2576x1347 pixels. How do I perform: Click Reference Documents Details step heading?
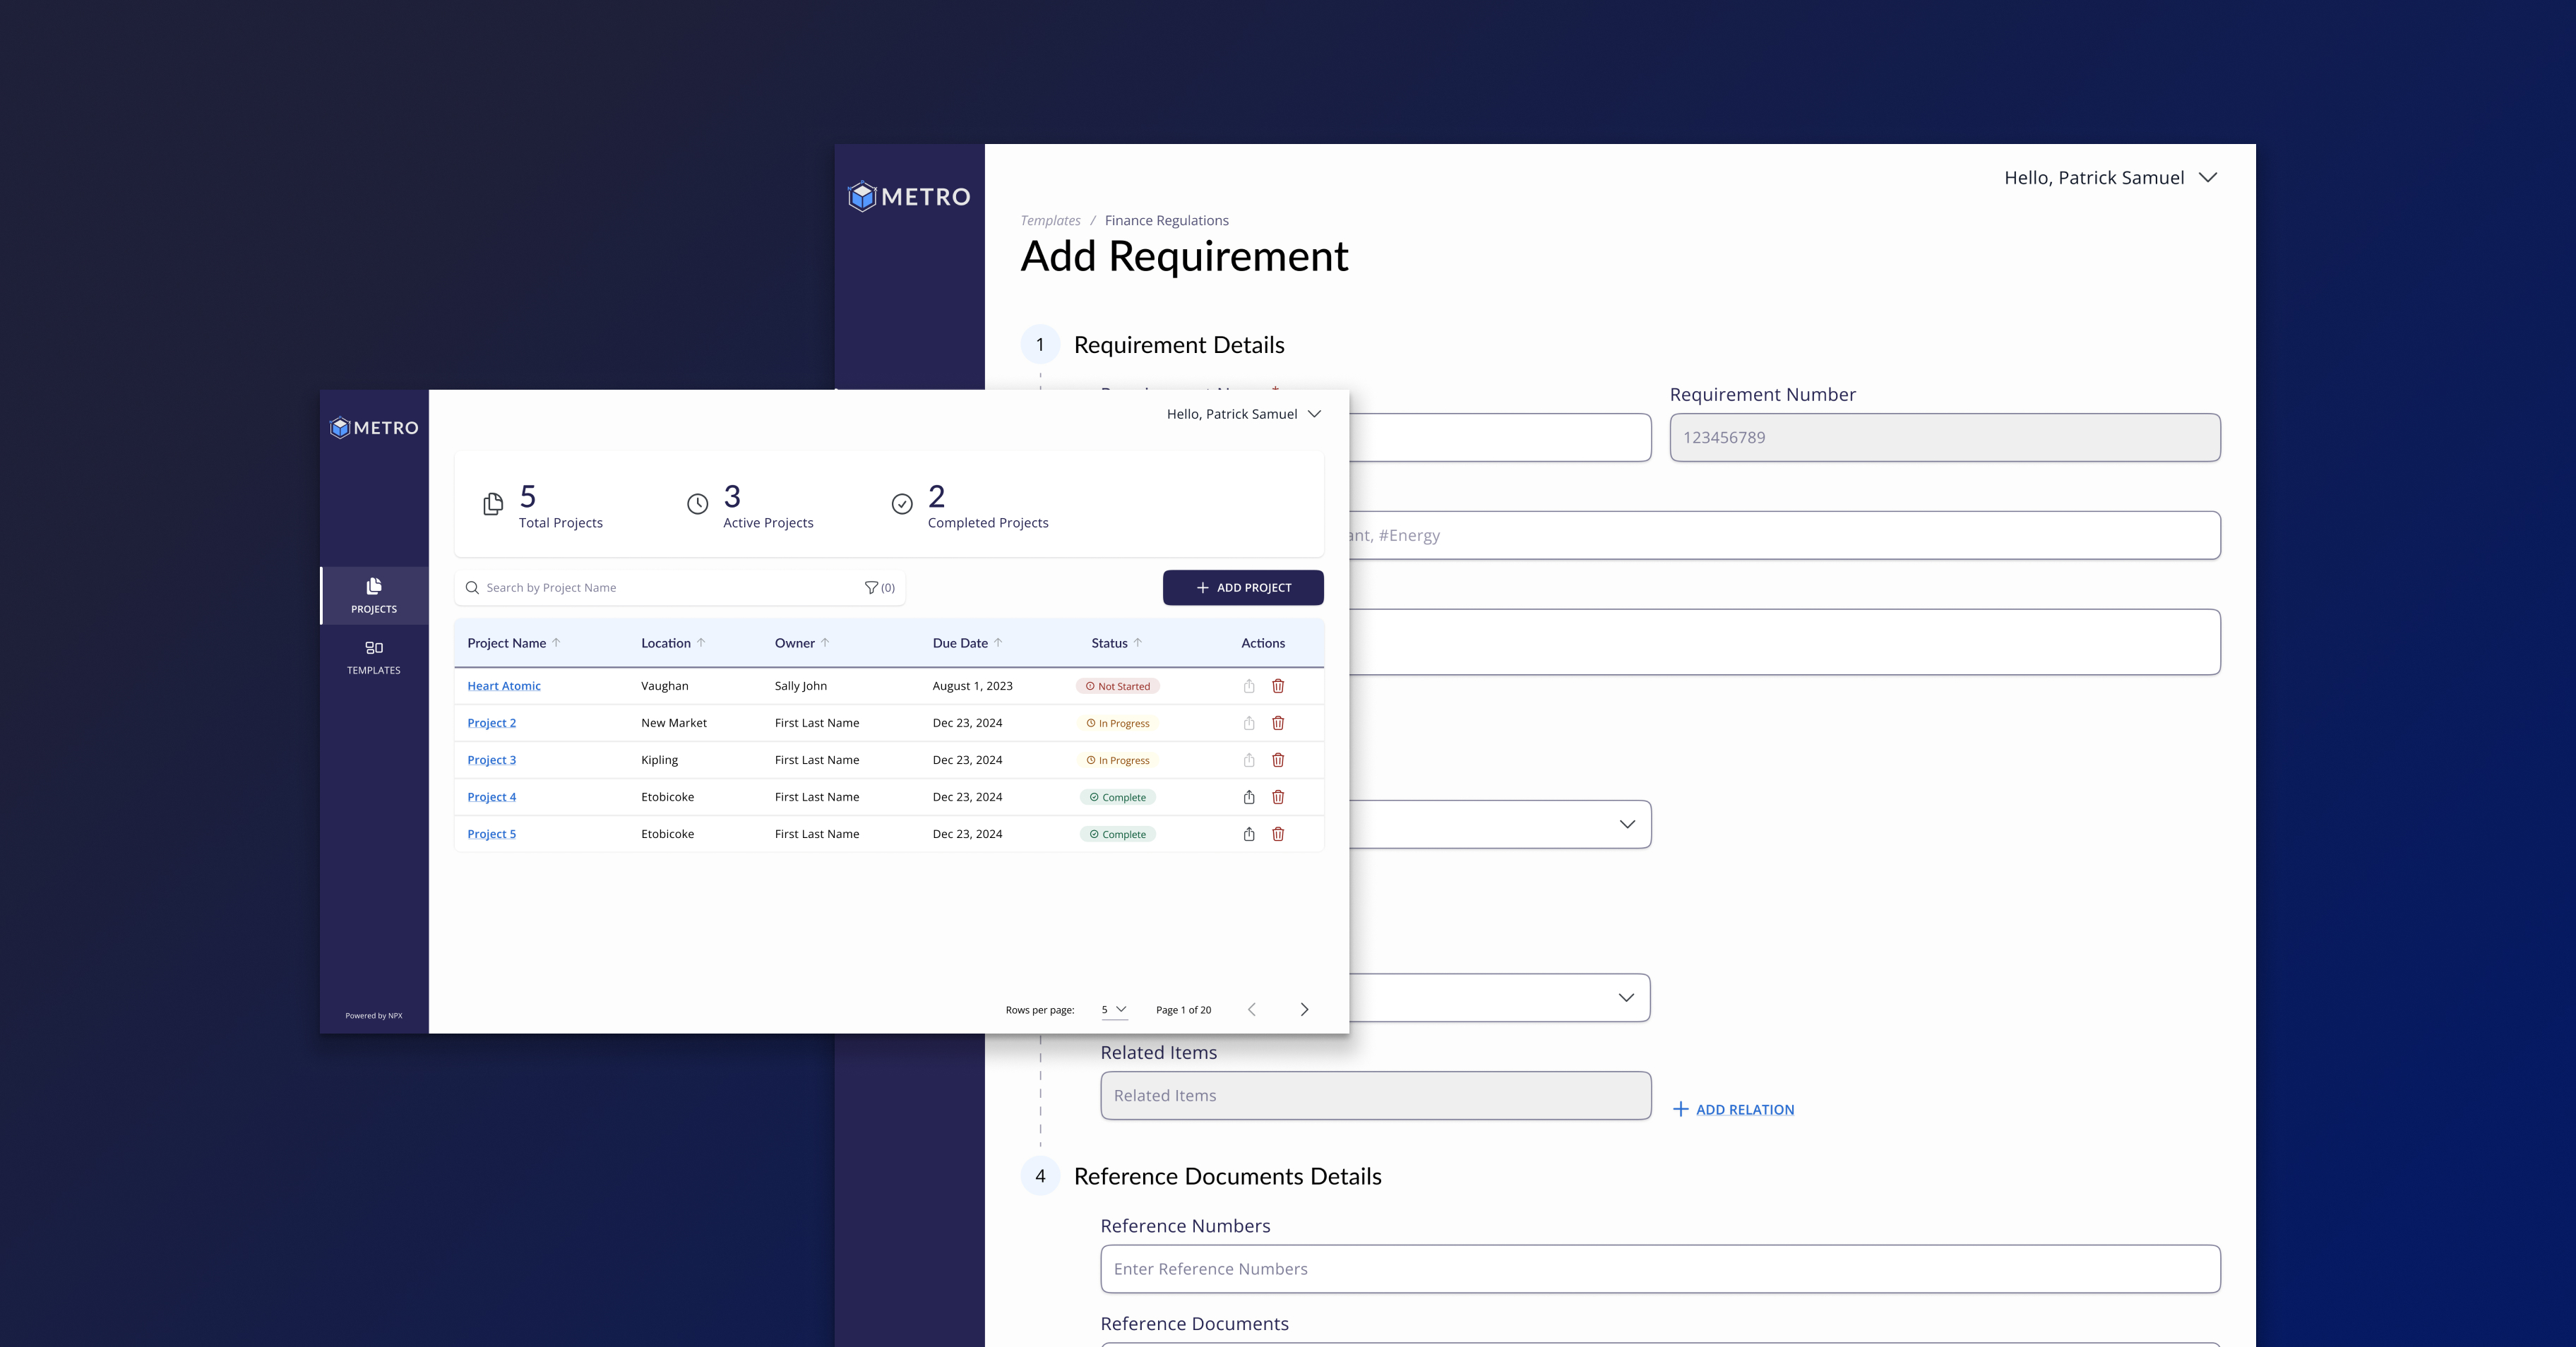(1228, 1177)
